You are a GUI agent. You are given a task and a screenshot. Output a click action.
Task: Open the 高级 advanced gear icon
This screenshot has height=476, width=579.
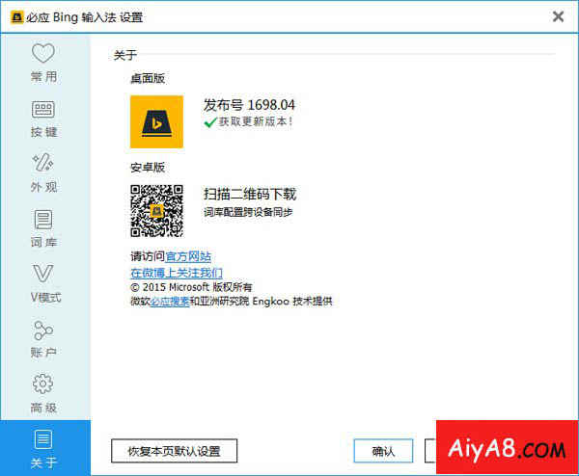[x=43, y=383]
